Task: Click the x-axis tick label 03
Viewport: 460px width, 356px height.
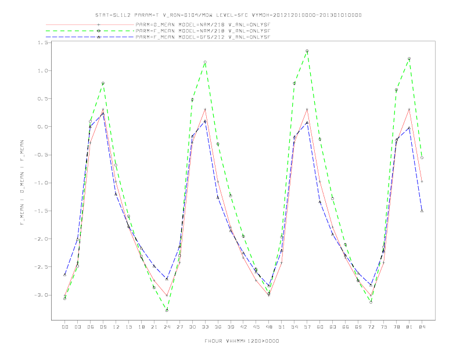Action: [x=77, y=327]
